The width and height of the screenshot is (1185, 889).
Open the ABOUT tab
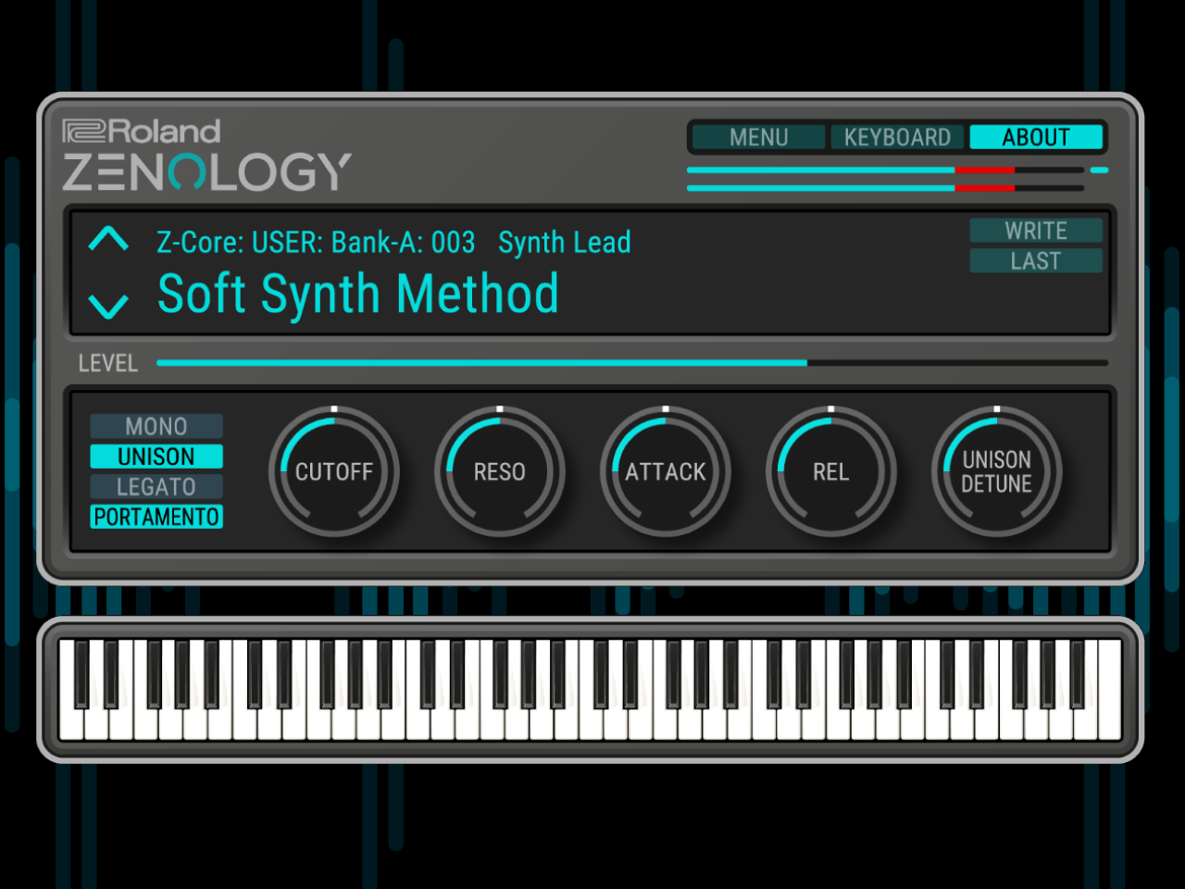coord(1036,137)
